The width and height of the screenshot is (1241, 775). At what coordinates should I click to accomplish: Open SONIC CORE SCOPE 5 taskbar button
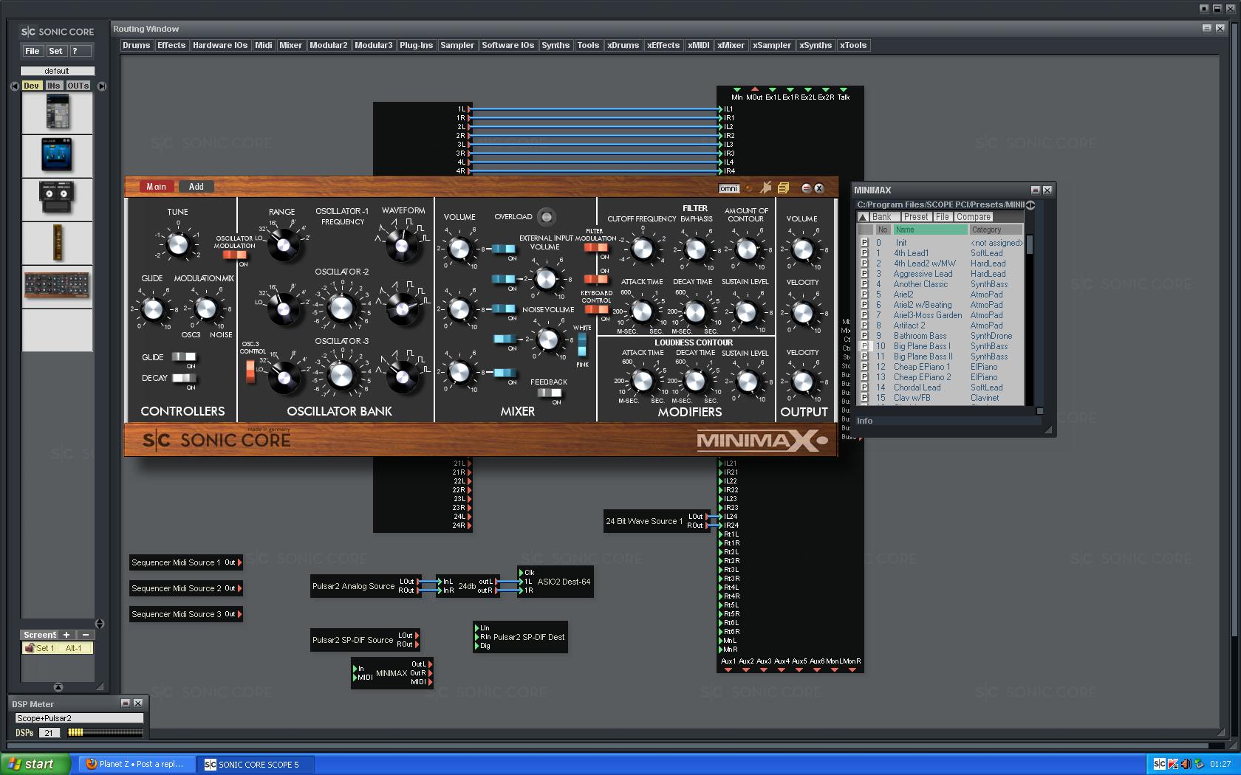click(x=258, y=764)
